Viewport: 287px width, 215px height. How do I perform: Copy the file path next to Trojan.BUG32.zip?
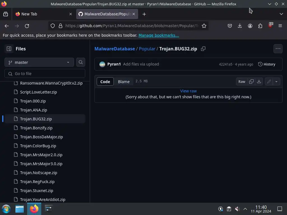tap(203, 49)
